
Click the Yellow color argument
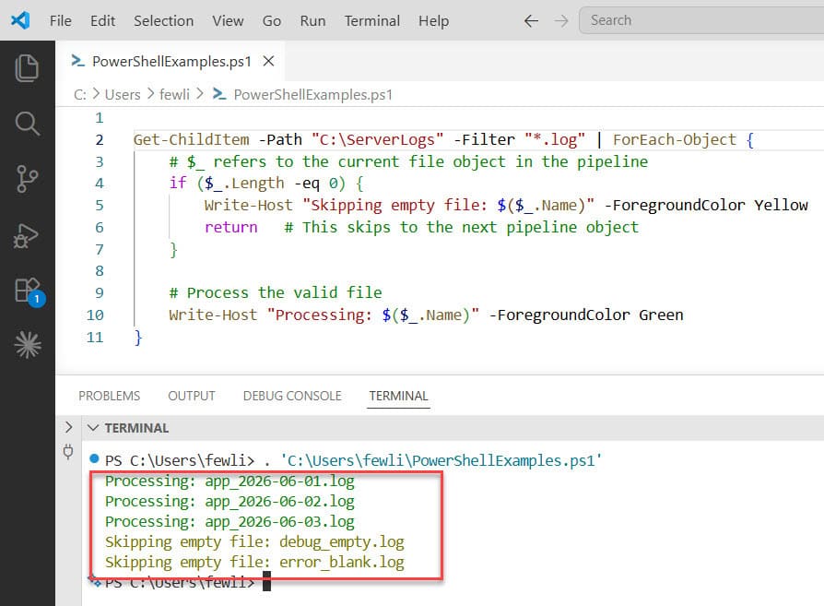pyautogui.click(x=781, y=205)
